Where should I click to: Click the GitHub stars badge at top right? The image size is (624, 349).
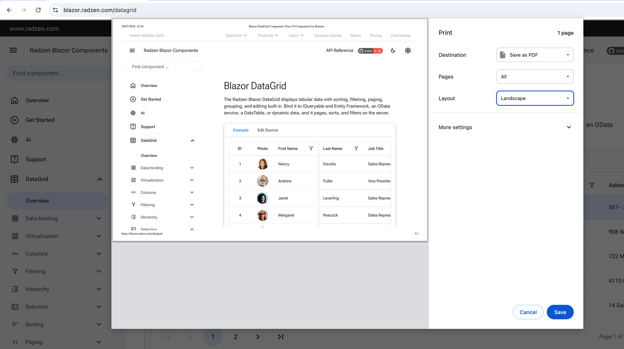[615, 51]
